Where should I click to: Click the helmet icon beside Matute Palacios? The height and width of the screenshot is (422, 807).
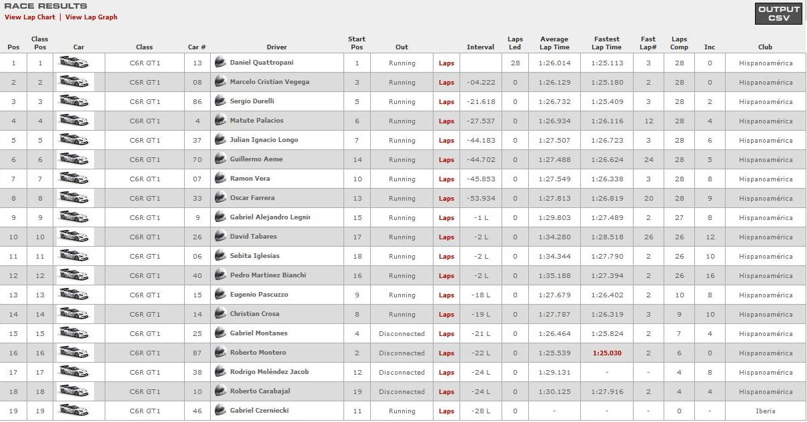point(220,121)
